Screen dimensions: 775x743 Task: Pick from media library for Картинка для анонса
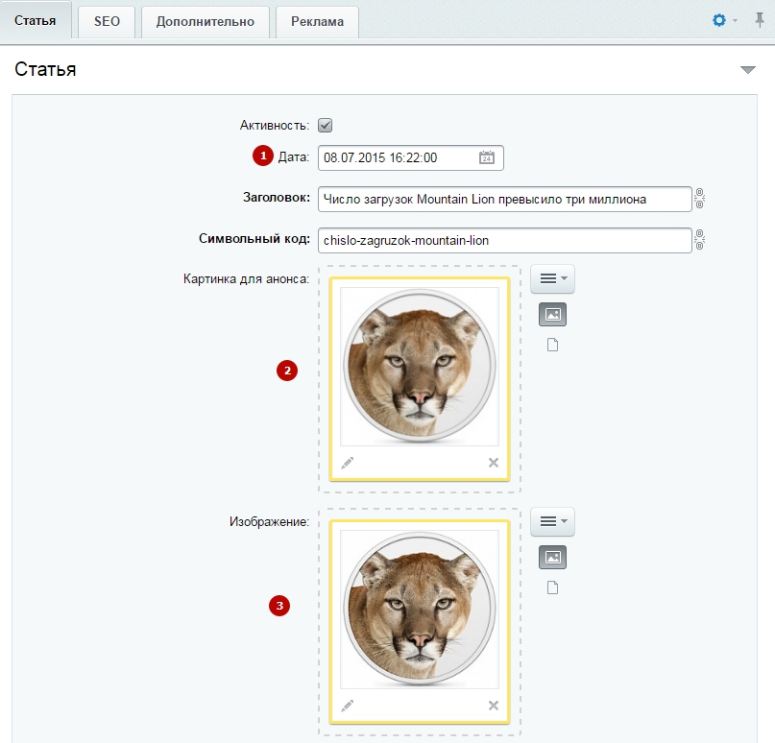pyautogui.click(x=552, y=314)
